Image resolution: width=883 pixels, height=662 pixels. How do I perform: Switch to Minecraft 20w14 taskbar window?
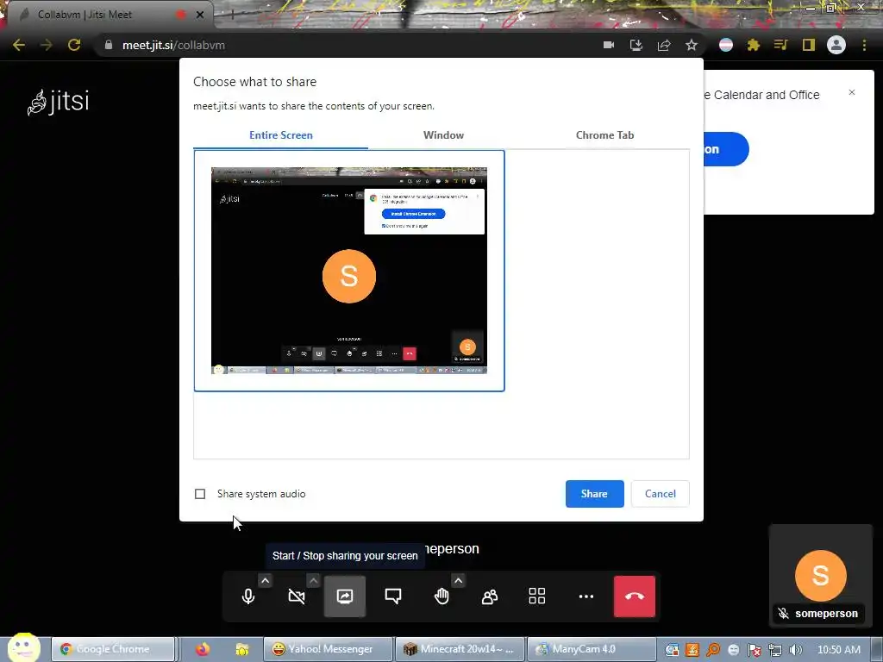[460, 649]
